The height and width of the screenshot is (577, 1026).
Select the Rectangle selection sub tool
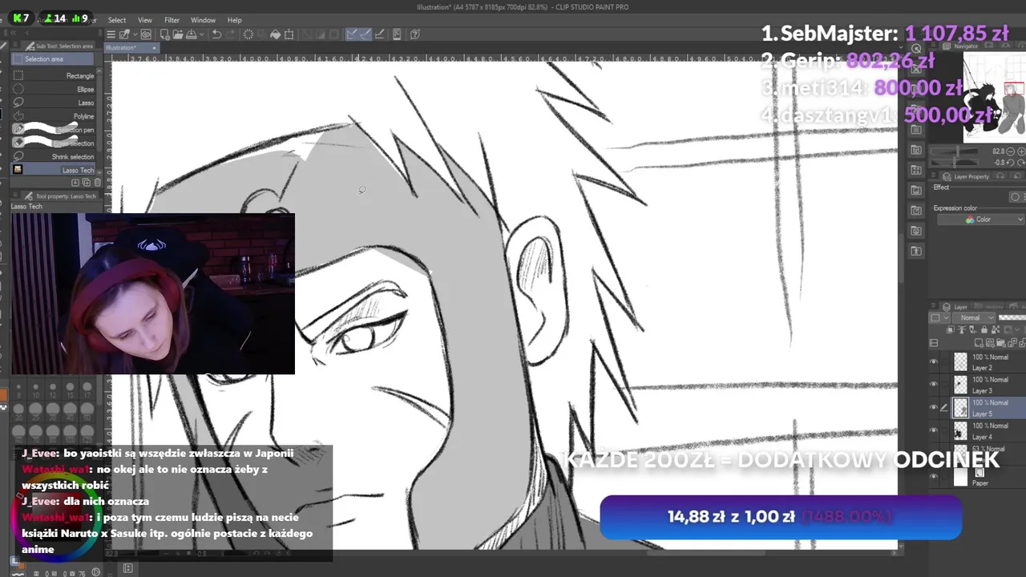coord(54,75)
